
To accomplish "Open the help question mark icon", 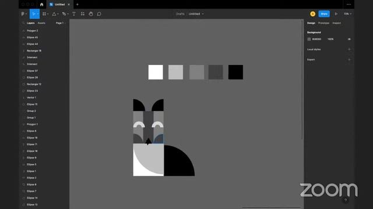I will point(346,200).
